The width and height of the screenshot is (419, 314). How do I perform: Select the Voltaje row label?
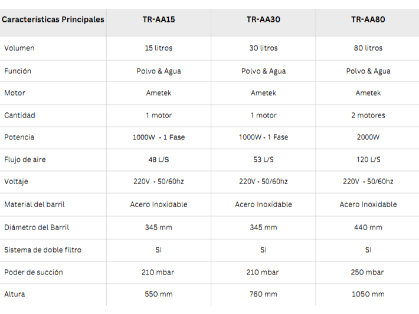17,181
